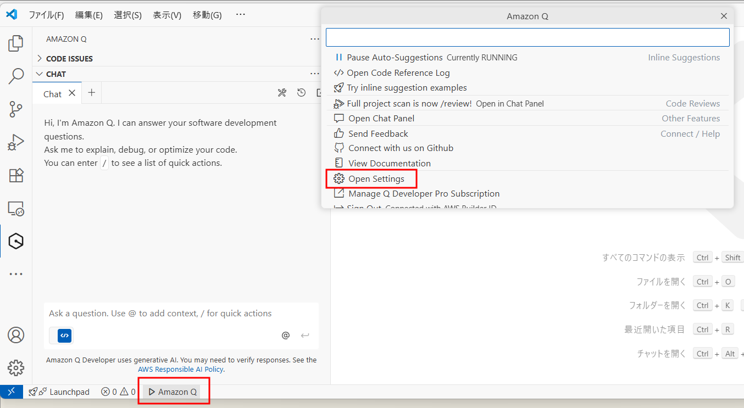Click the chat question input field

(x=181, y=314)
